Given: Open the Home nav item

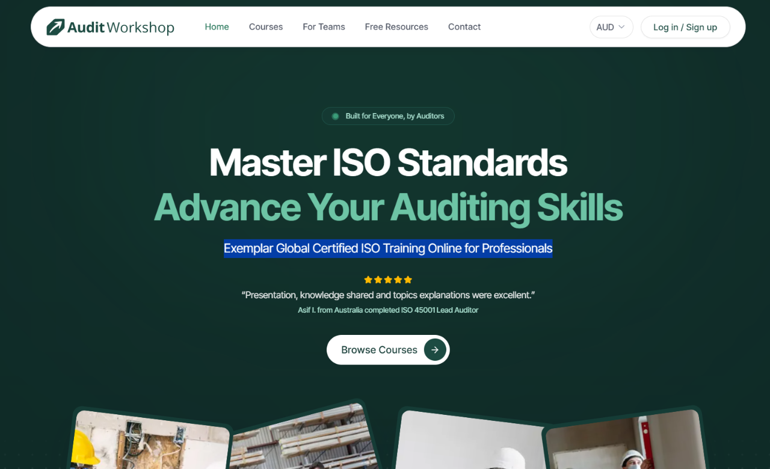Looking at the screenshot, I should tap(217, 27).
